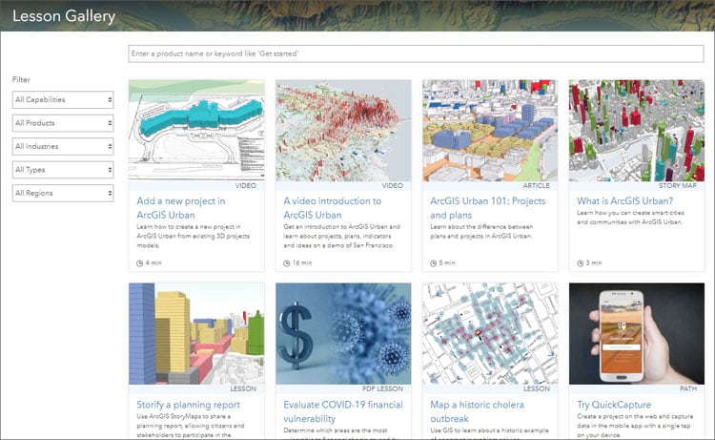
Task: Open the All Products dropdown
Action: pyautogui.click(x=63, y=123)
